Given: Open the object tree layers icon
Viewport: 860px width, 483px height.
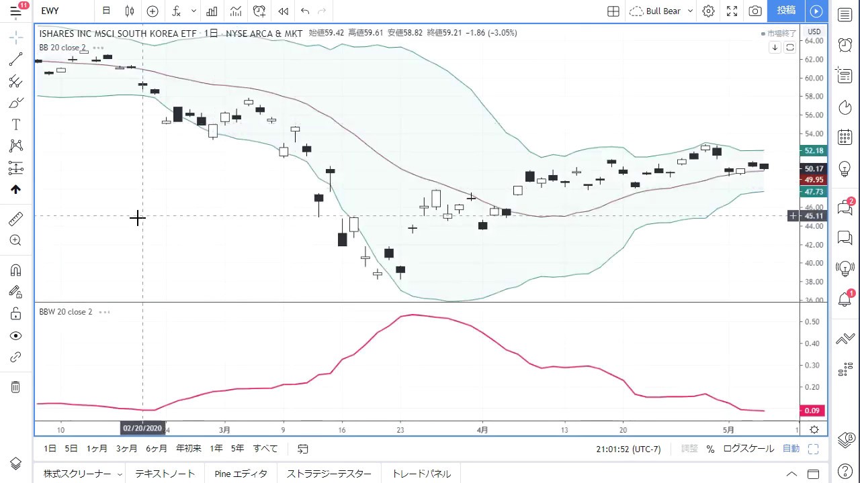Looking at the screenshot, I should 15,464.
